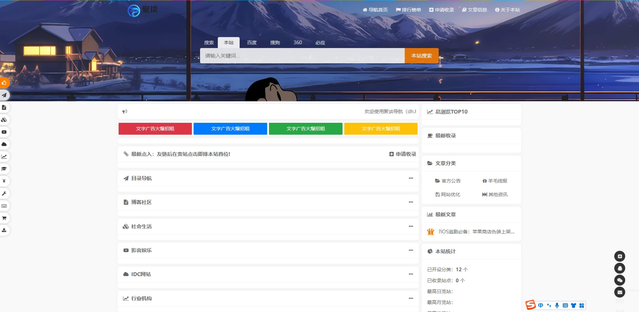Toggle Sogou punctuation mode
The width and height of the screenshot is (639, 312).
coord(549,305)
